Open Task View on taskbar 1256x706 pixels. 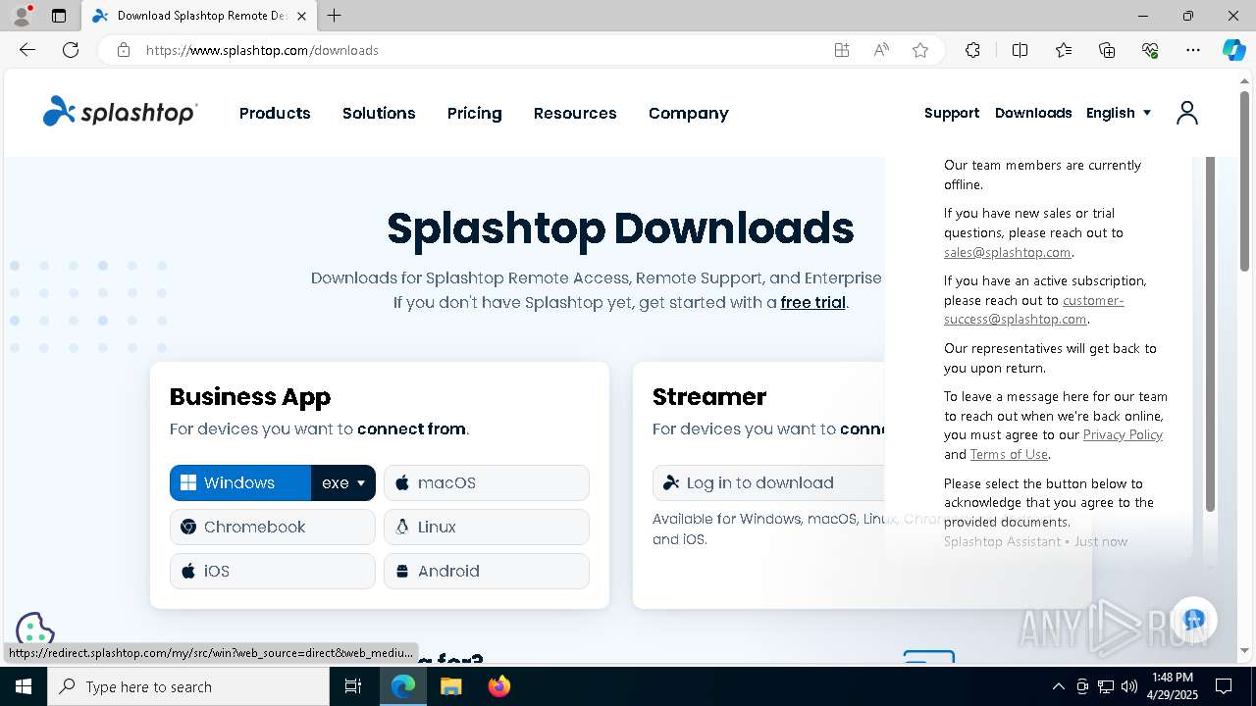click(353, 686)
